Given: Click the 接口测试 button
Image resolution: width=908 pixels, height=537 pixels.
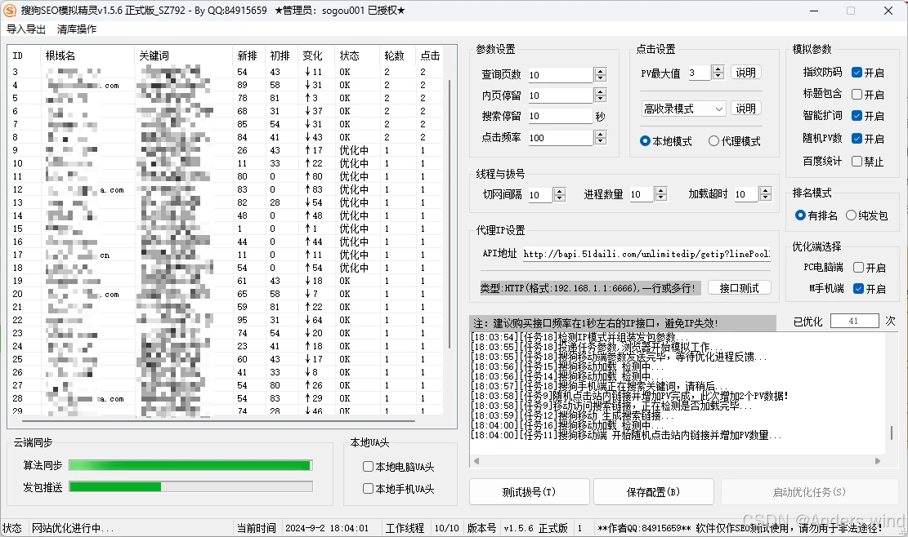Looking at the screenshot, I should click(739, 288).
